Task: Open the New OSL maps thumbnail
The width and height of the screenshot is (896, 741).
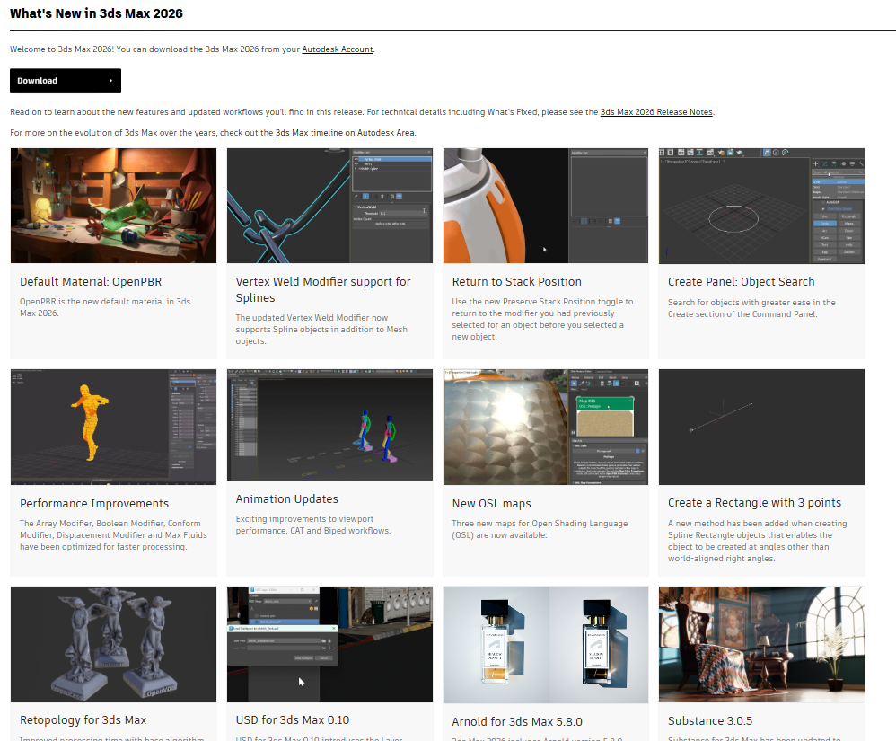Action: click(546, 428)
